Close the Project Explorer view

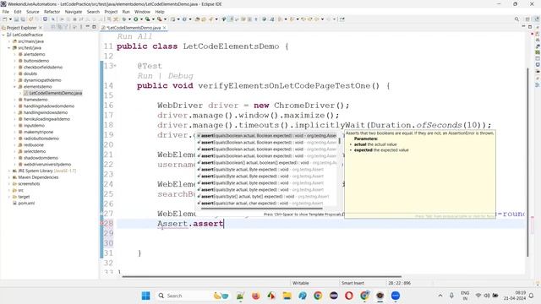41,28
